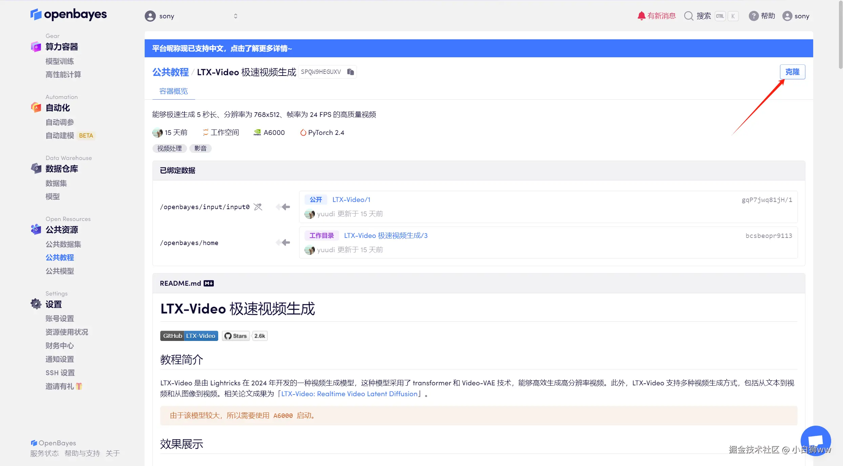Click the new messages bell icon

pos(641,16)
